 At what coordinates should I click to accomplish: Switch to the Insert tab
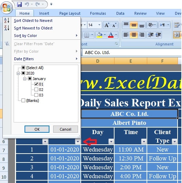44,13
